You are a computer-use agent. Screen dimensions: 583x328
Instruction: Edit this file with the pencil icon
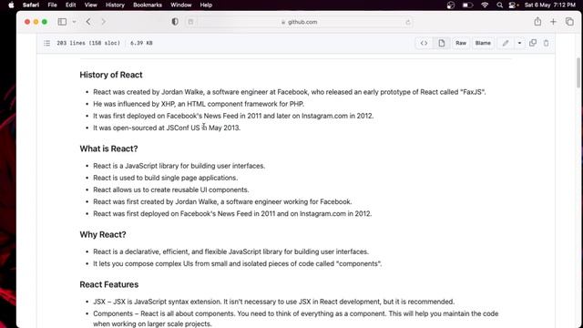click(x=506, y=43)
